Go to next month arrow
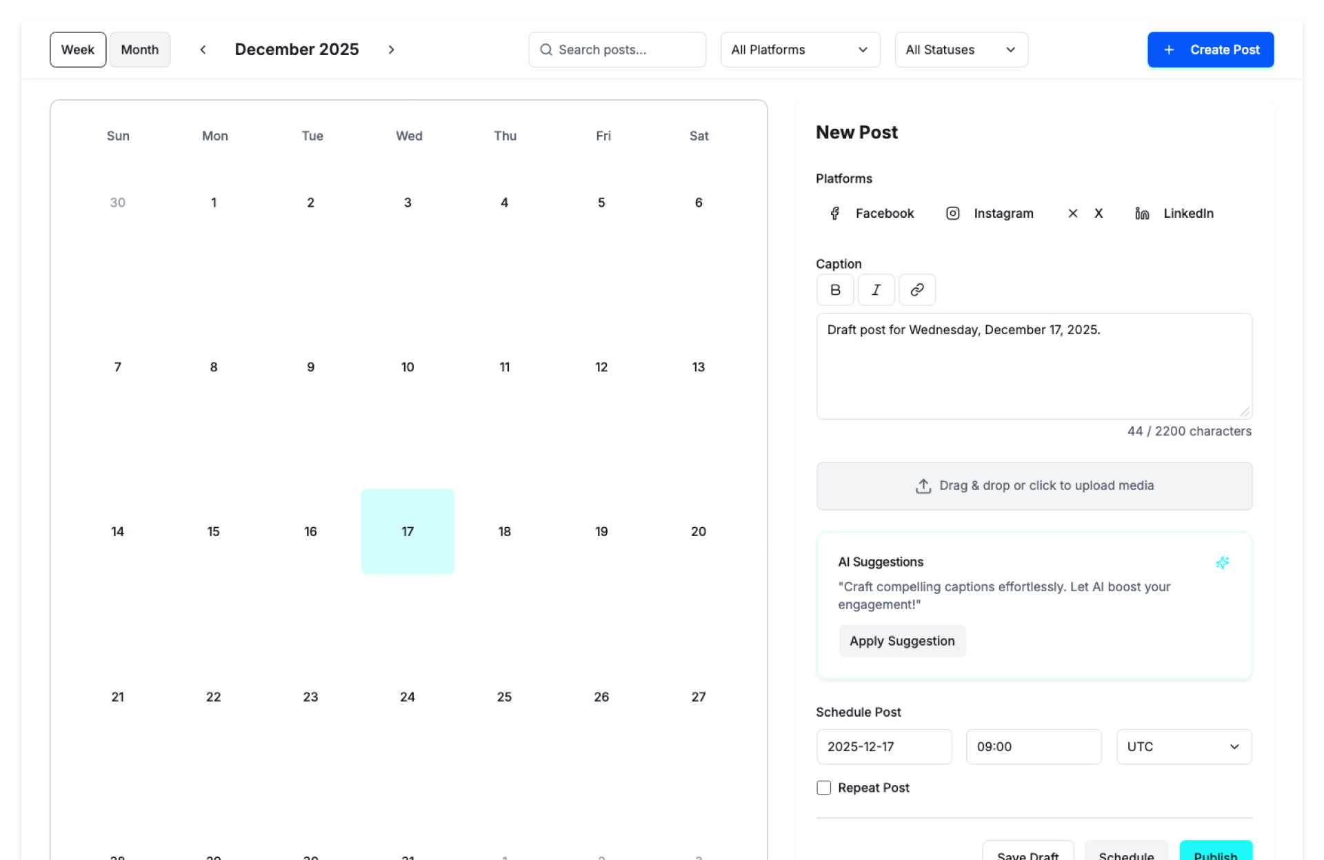The height and width of the screenshot is (860, 1324). (391, 50)
